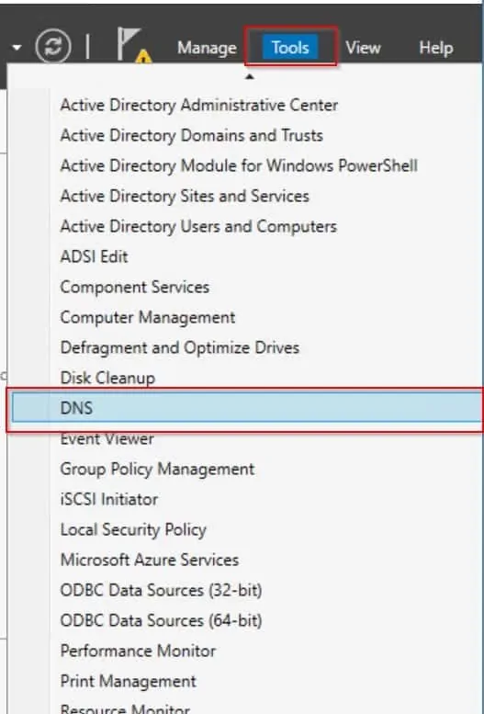Open Computer Management
484x714 pixels.
coord(148,317)
